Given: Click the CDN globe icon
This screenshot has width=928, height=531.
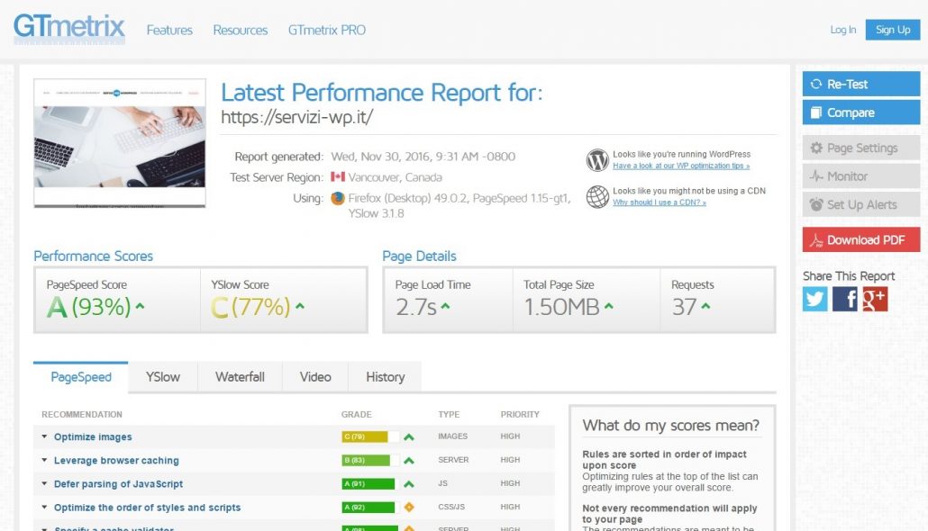Looking at the screenshot, I should tap(597, 197).
